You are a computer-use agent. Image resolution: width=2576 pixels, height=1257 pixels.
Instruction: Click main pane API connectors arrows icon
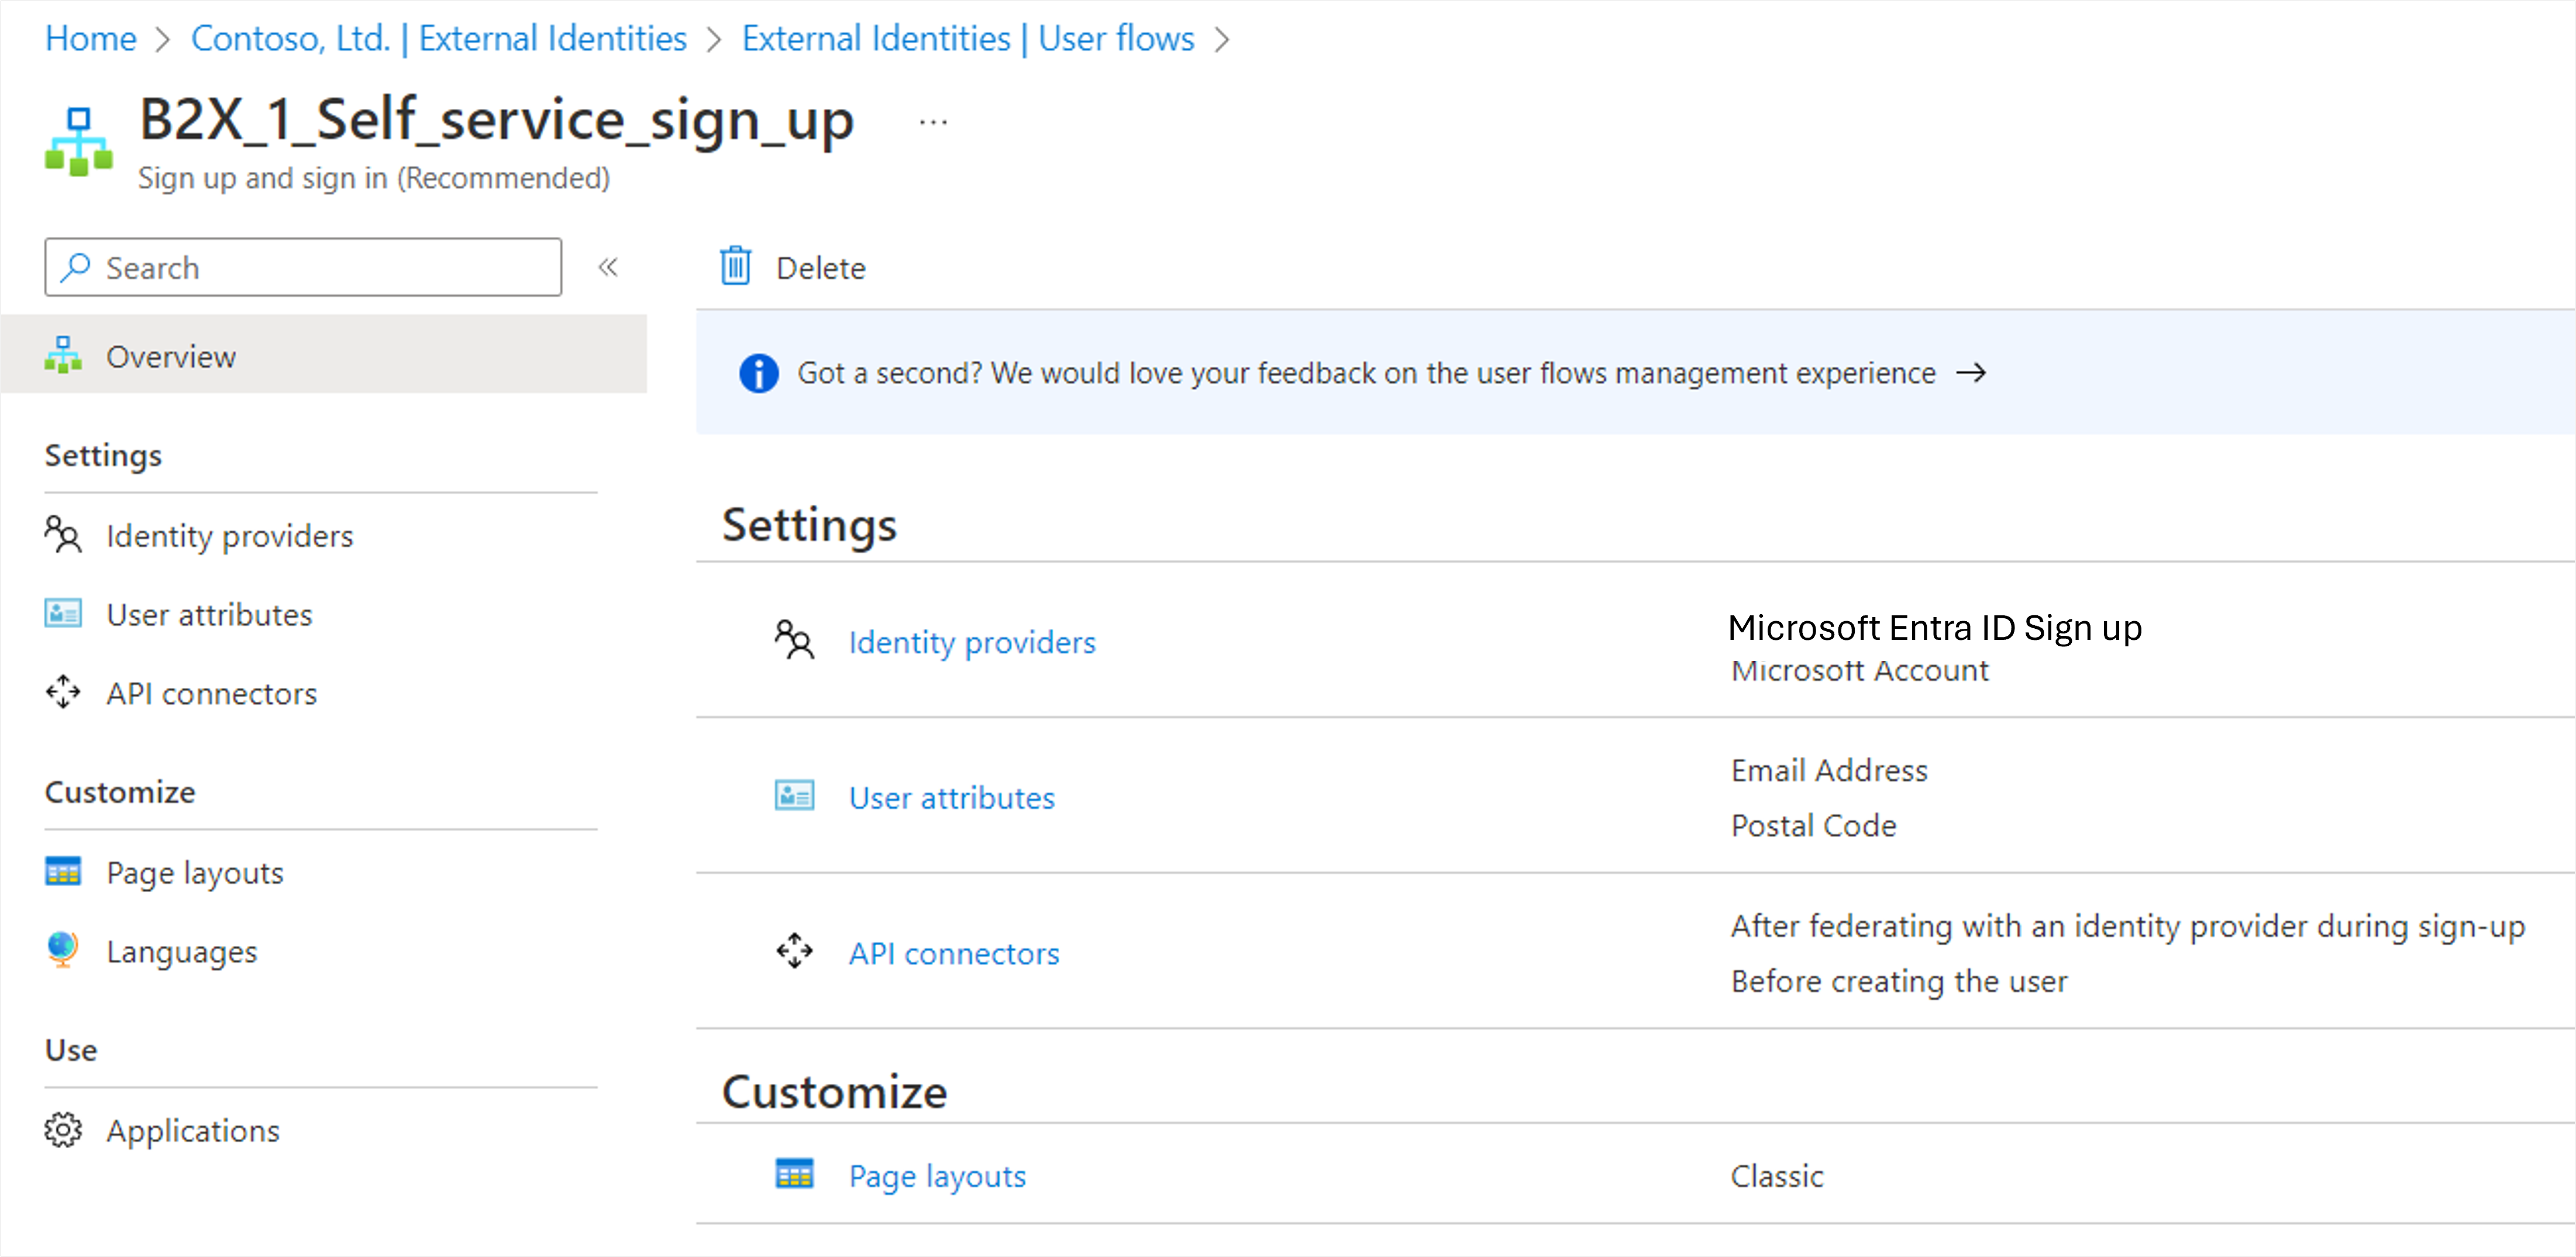pos(795,951)
